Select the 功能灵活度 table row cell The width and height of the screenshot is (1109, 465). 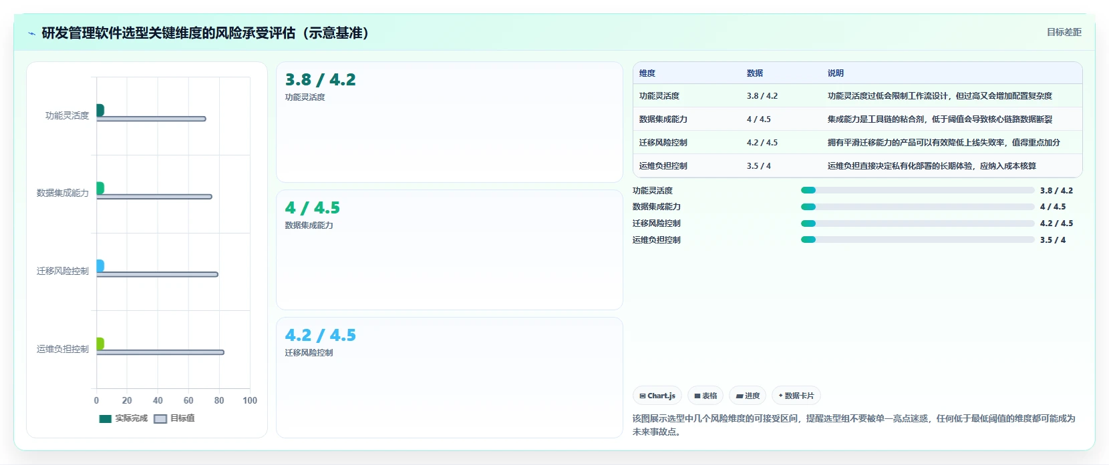[659, 96]
